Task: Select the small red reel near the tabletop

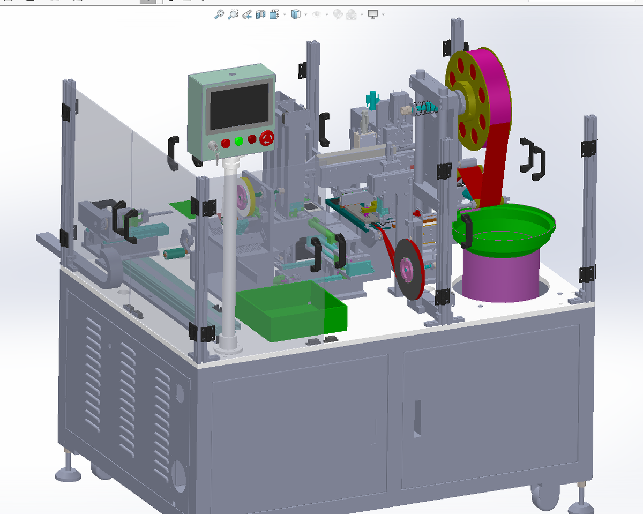Action: point(410,269)
